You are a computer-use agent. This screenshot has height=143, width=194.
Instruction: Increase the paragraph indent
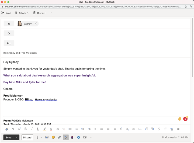(x=89, y=129)
